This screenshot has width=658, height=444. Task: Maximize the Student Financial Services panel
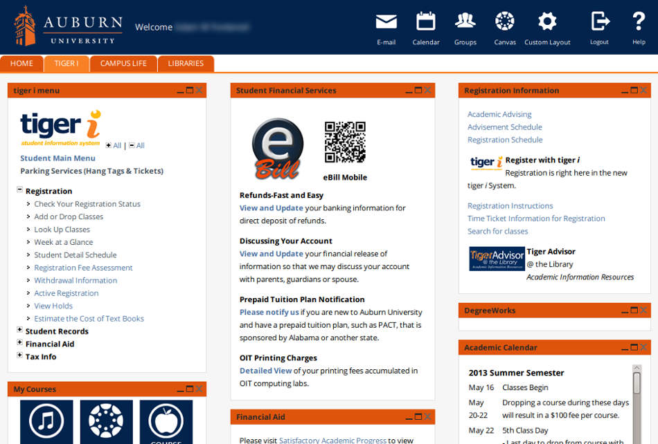(x=418, y=90)
